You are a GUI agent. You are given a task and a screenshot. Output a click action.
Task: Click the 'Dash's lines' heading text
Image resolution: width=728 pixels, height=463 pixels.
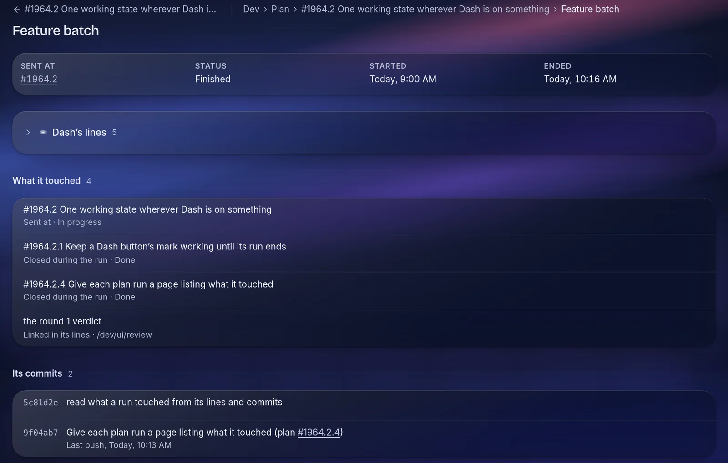79,133
